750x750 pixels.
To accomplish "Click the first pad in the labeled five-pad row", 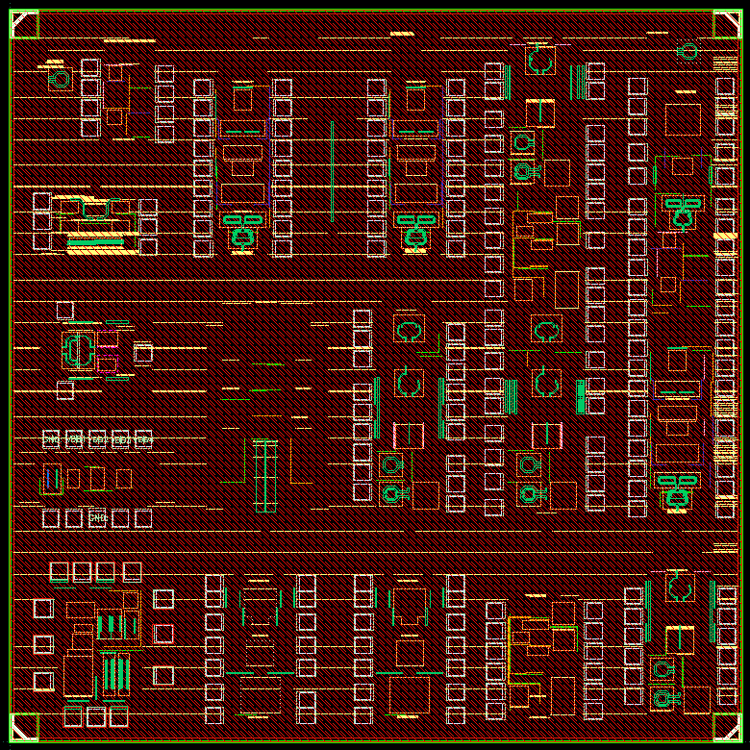I will [51, 439].
